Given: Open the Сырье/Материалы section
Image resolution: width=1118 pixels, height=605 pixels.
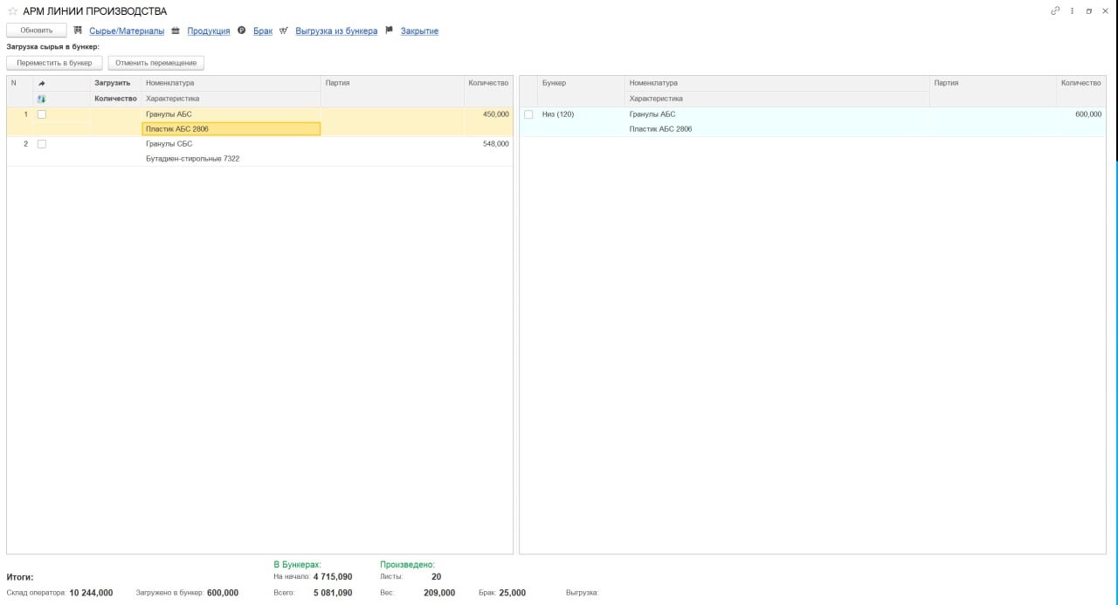Looking at the screenshot, I should click(127, 31).
